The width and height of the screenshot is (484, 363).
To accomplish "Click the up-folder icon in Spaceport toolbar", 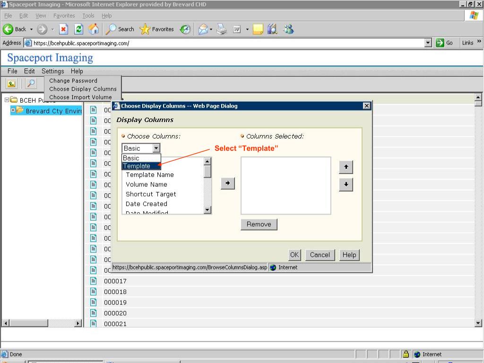I will [11, 83].
